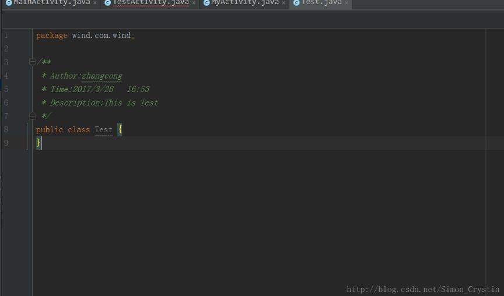Close the MyActivity.java tab
The image size is (504, 296).
pyautogui.click(x=283, y=3)
